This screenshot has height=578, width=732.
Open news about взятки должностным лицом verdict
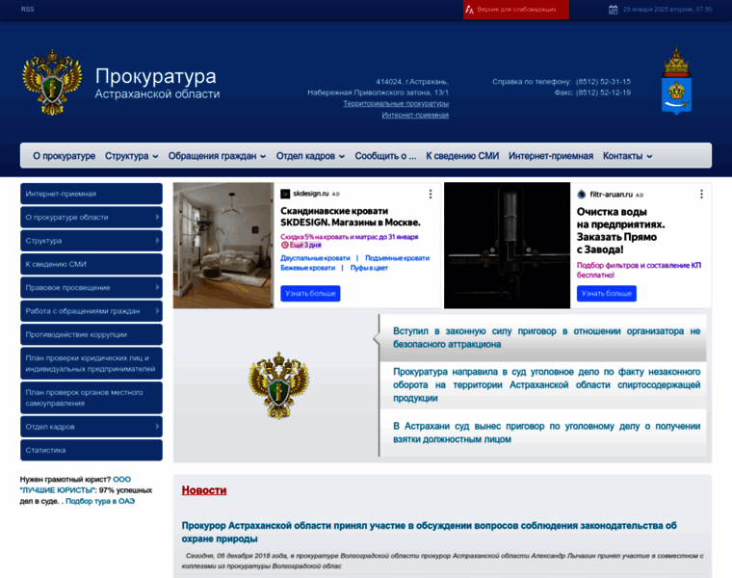coord(546,433)
